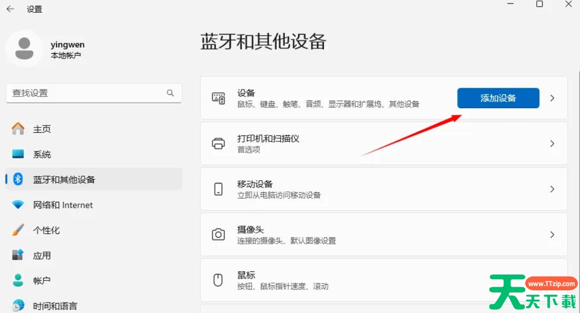This screenshot has height=313, width=580.
Task: Click the devices icon beside 设备
Action: pyautogui.click(x=218, y=98)
